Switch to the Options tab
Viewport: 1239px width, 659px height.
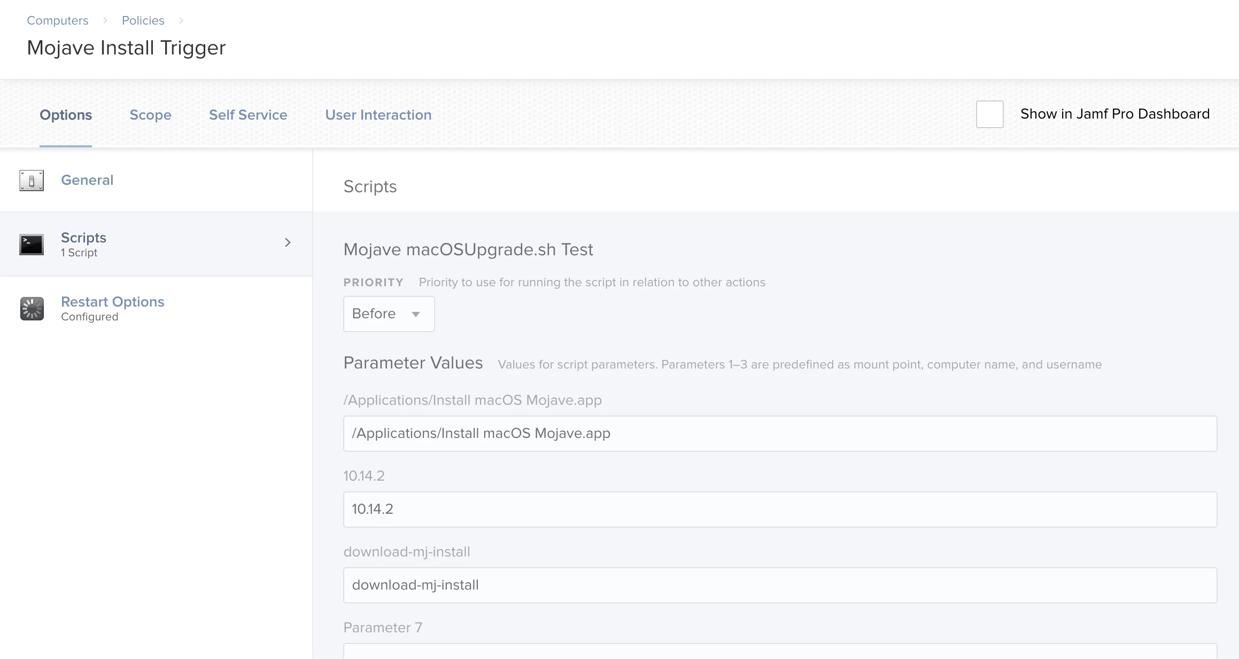coord(66,115)
